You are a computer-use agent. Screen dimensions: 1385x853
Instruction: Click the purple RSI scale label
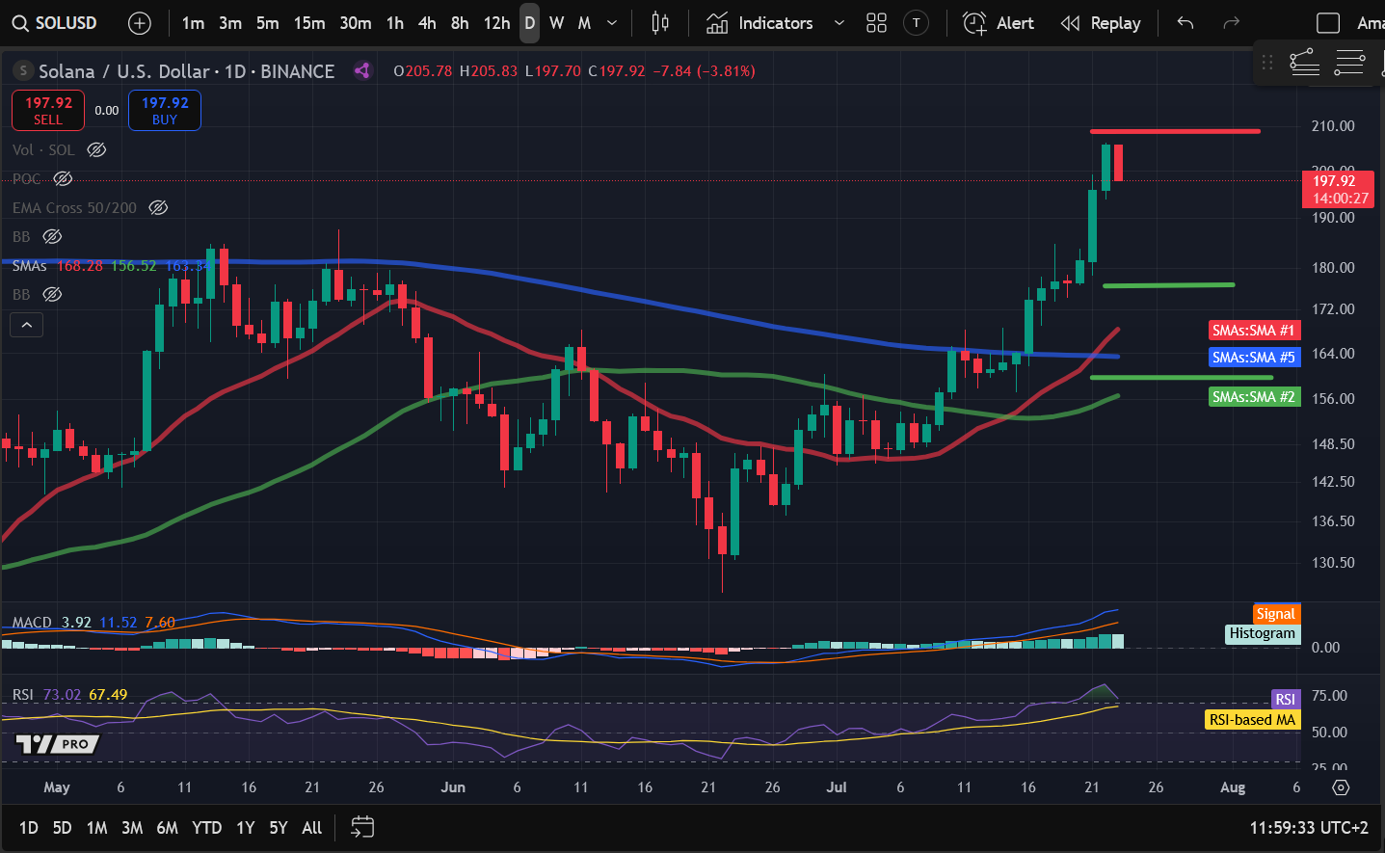click(x=1286, y=700)
